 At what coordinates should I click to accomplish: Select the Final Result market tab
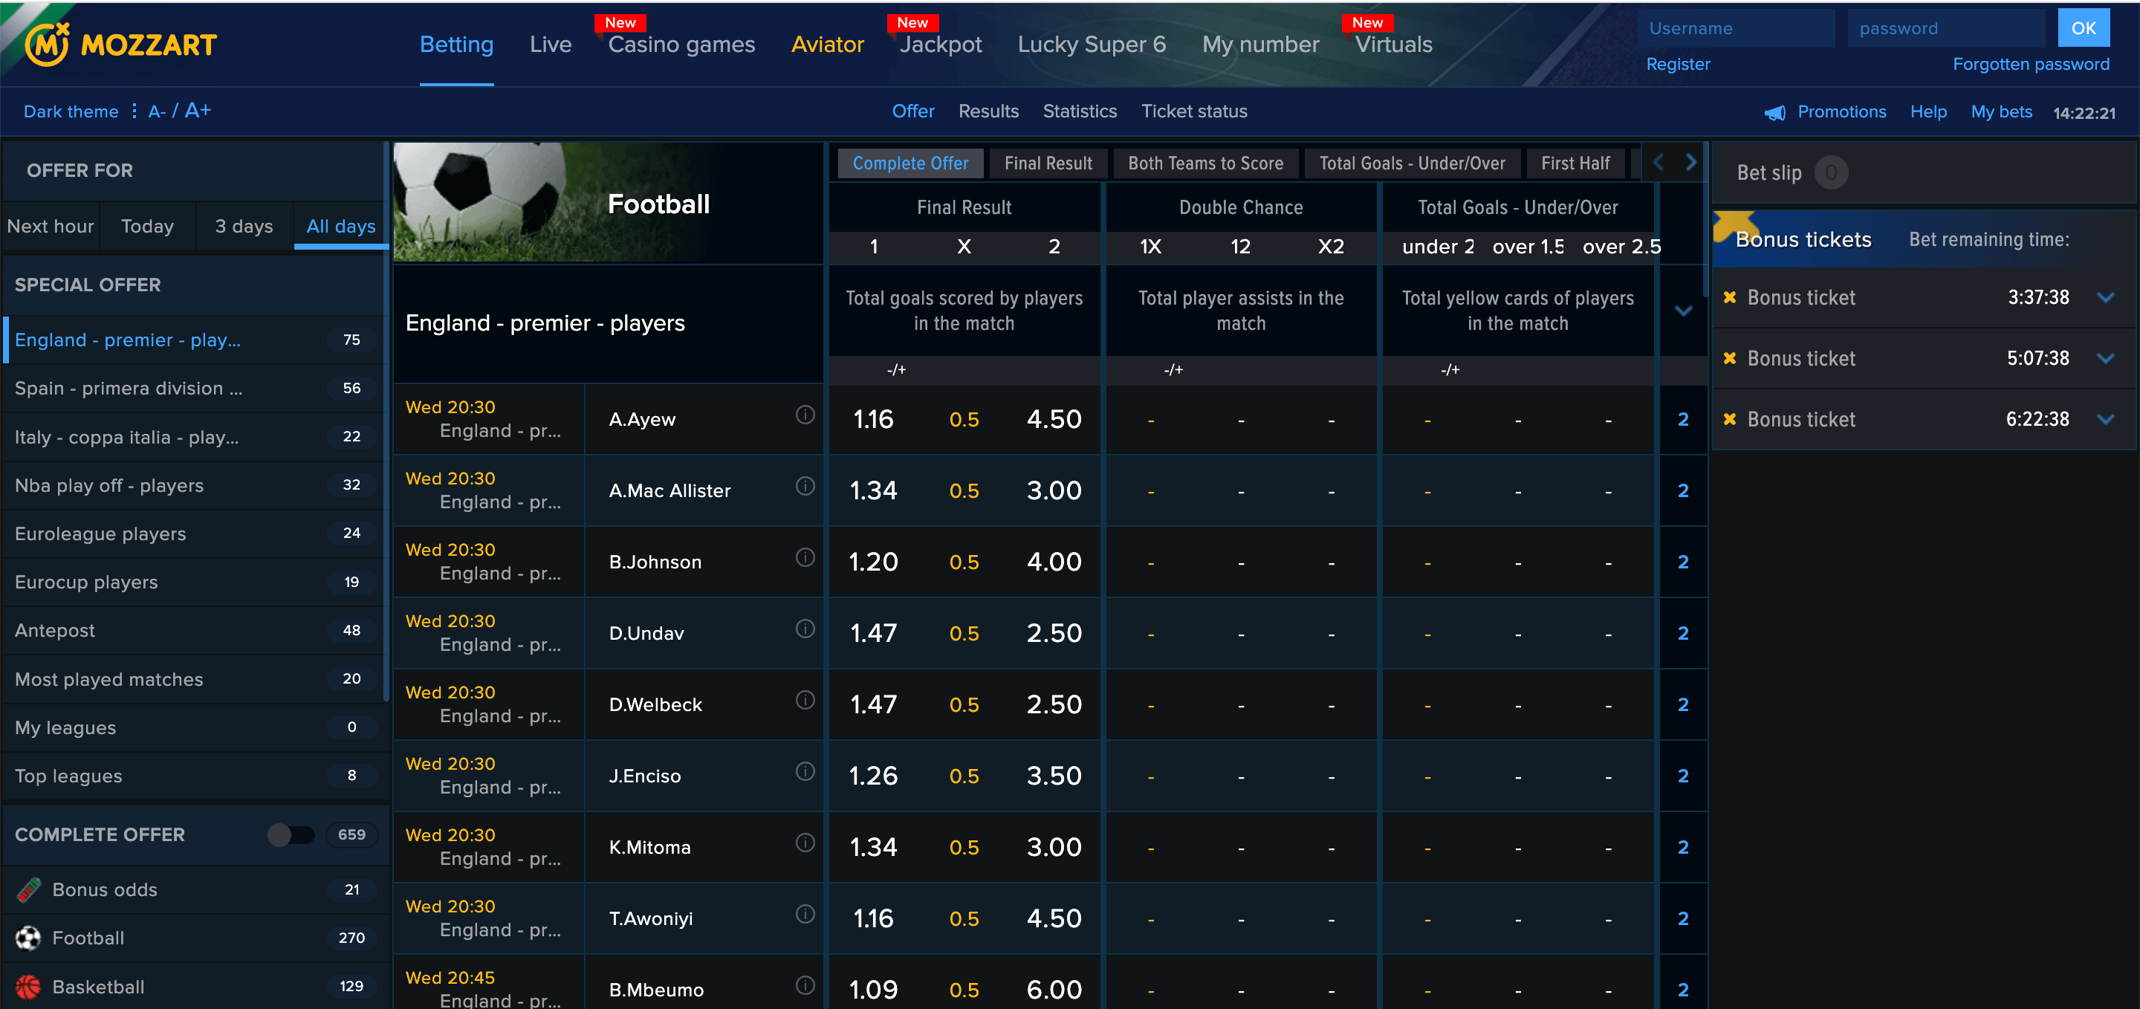click(1048, 163)
